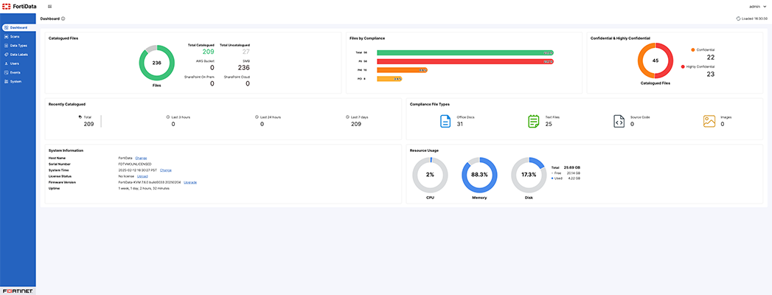Click the clock icon beside Last 3 hours
The image size is (772, 295).
169,117
